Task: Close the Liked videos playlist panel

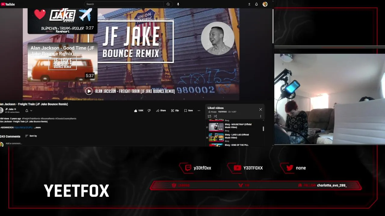Action: [260, 109]
